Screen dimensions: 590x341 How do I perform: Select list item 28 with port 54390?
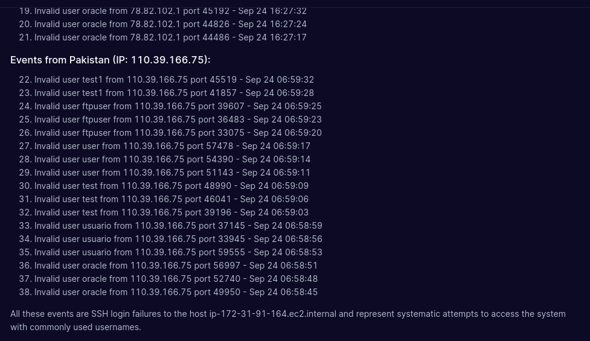(172, 159)
